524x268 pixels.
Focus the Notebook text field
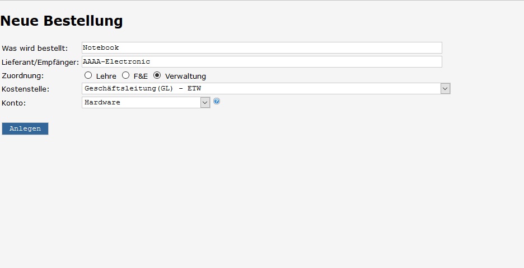click(x=262, y=47)
